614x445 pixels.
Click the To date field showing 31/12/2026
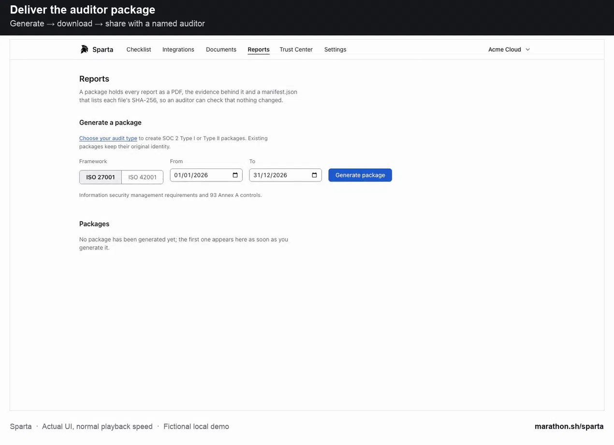pos(285,175)
